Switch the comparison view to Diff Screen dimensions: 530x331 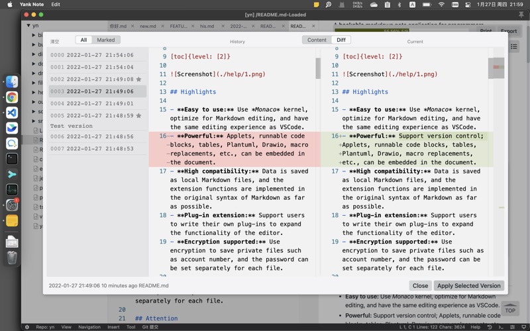(341, 40)
